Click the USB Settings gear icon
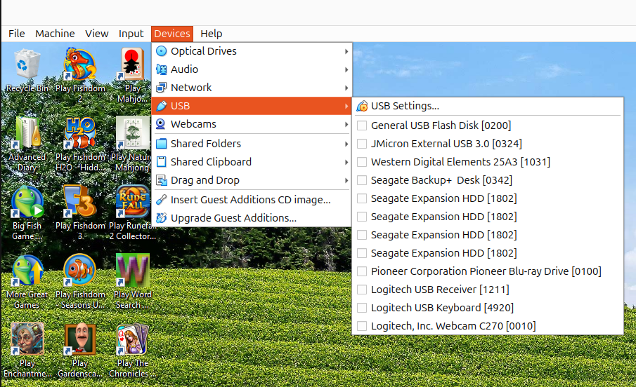This screenshot has height=387, width=636. [362, 106]
